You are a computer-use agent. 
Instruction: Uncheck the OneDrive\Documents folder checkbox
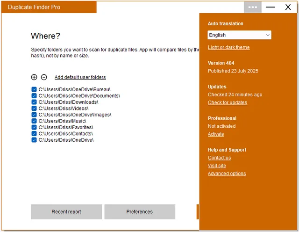pyautogui.click(x=34, y=96)
